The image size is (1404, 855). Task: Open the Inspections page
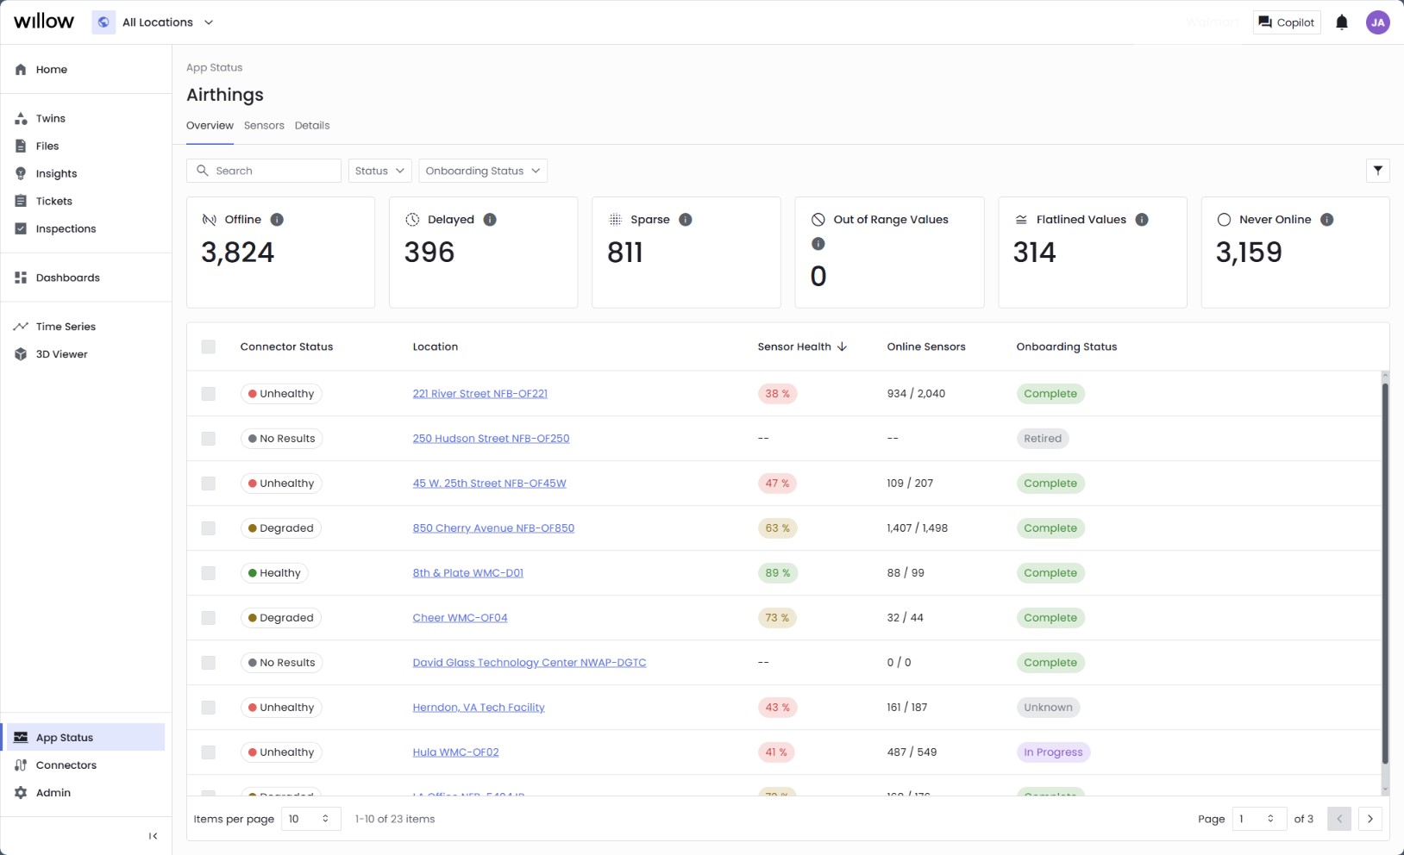tap(66, 228)
